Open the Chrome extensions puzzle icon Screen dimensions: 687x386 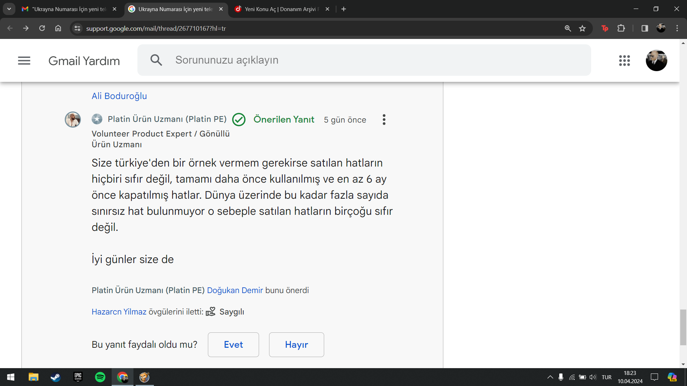click(622, 29)
